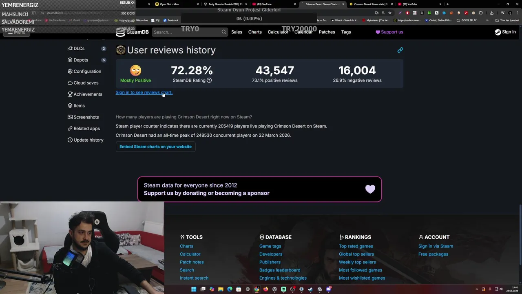This screenshot has width=522, height=294.
Task: Open File Explorer from the taskbar
Action: [x=221, y=289]
